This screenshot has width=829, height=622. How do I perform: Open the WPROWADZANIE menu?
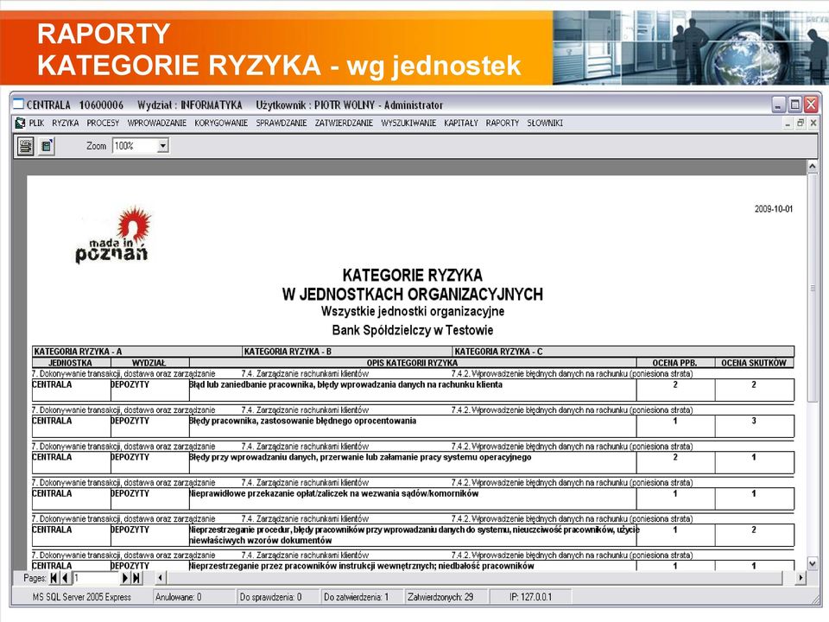click(x=157, y=124)
